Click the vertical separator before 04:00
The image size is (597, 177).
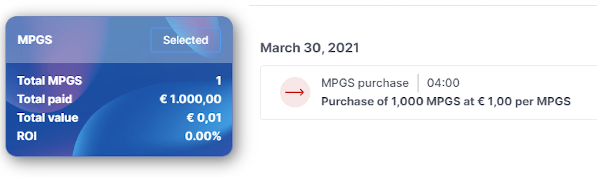[418, 83]
